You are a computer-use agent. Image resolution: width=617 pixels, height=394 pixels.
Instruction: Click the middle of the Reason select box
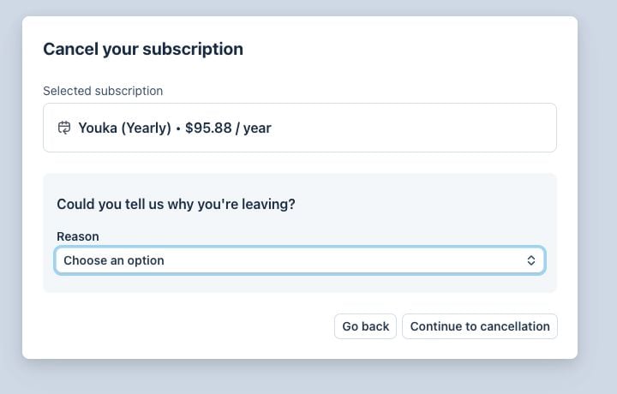pos(300,260)
